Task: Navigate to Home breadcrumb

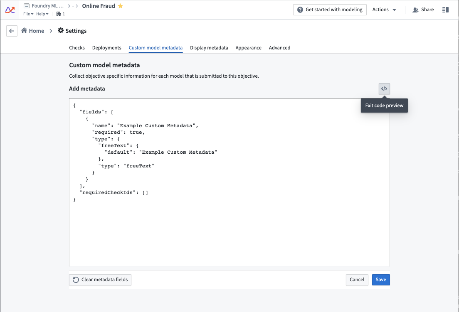Action: (x=33, y=31)
